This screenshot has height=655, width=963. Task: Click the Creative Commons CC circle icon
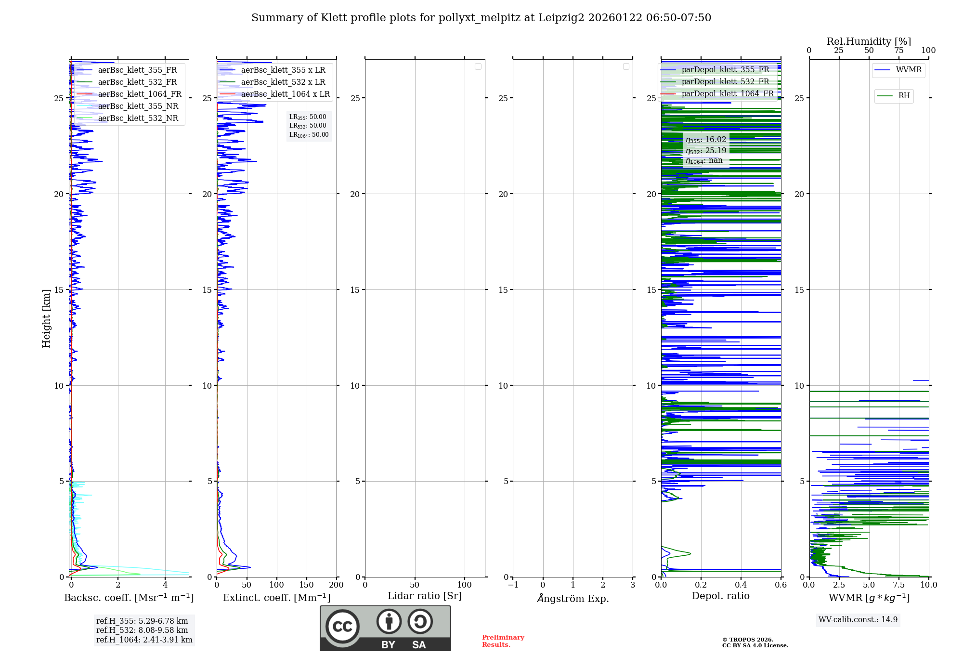(x=342, y=626)
